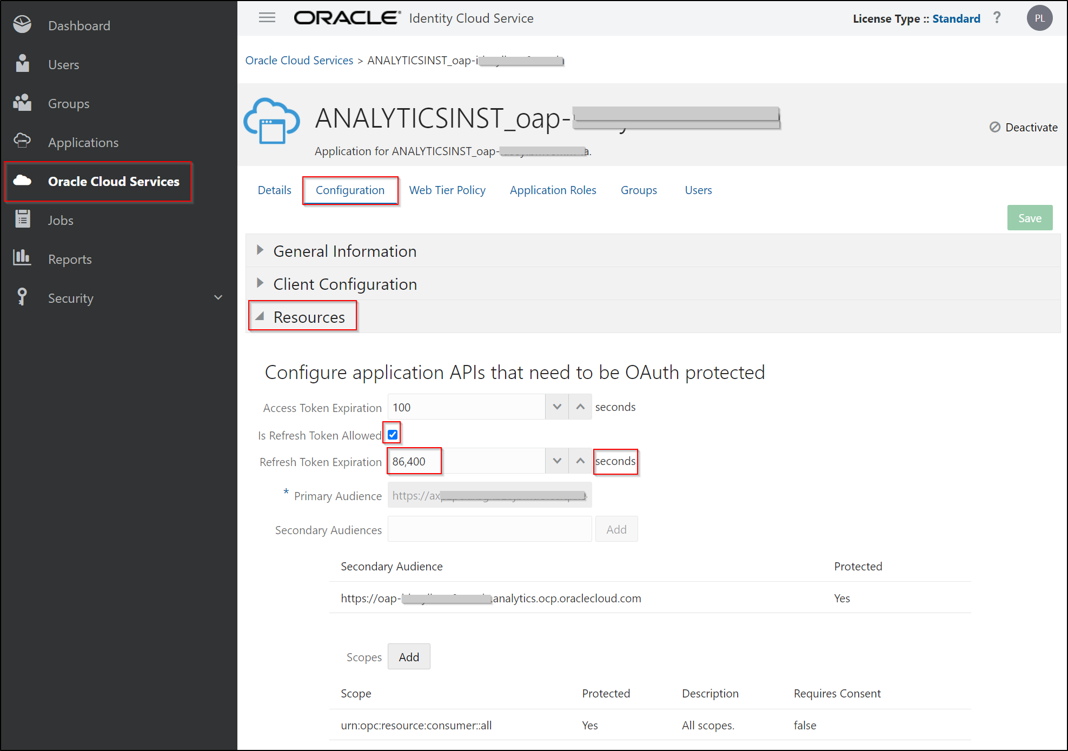
Task: Expand the General Information section
Action: pyautogui.click(x=260, y=250)
